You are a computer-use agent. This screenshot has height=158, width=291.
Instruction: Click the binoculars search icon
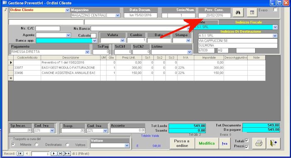[238, 12]
